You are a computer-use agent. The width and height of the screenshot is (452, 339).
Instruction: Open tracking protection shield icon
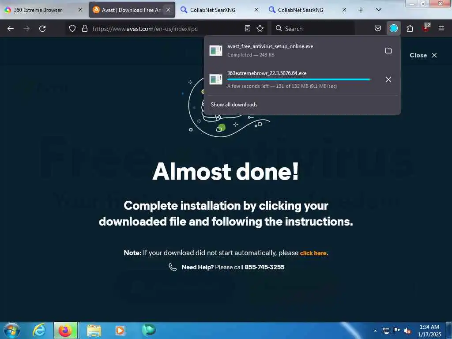pos(72,28)
